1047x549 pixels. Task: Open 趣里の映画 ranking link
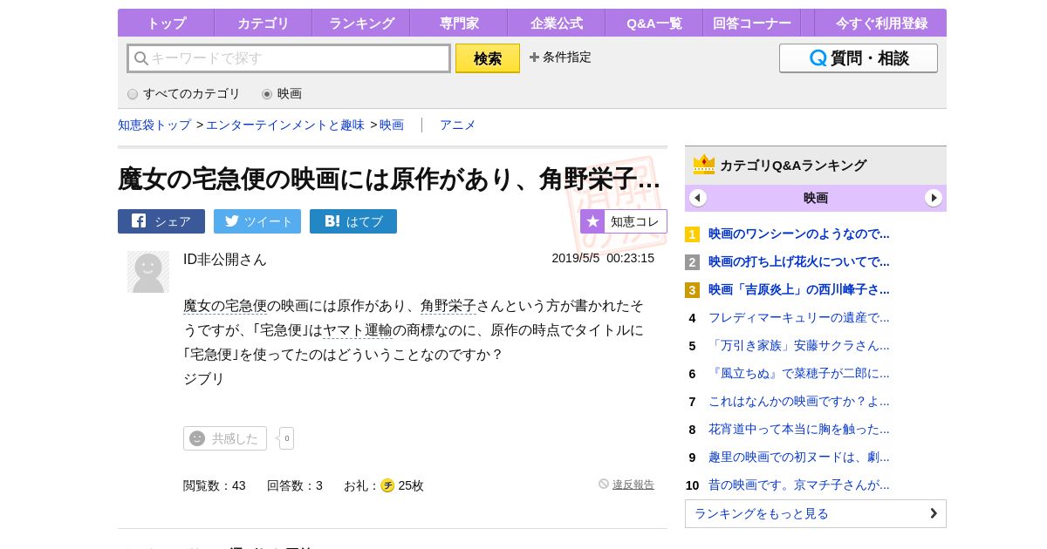pyautogui.click(x=799, y=457)
